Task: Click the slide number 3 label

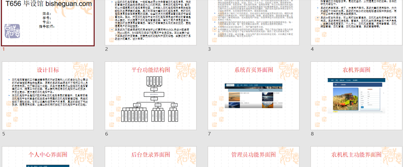Action: point(209,49)
